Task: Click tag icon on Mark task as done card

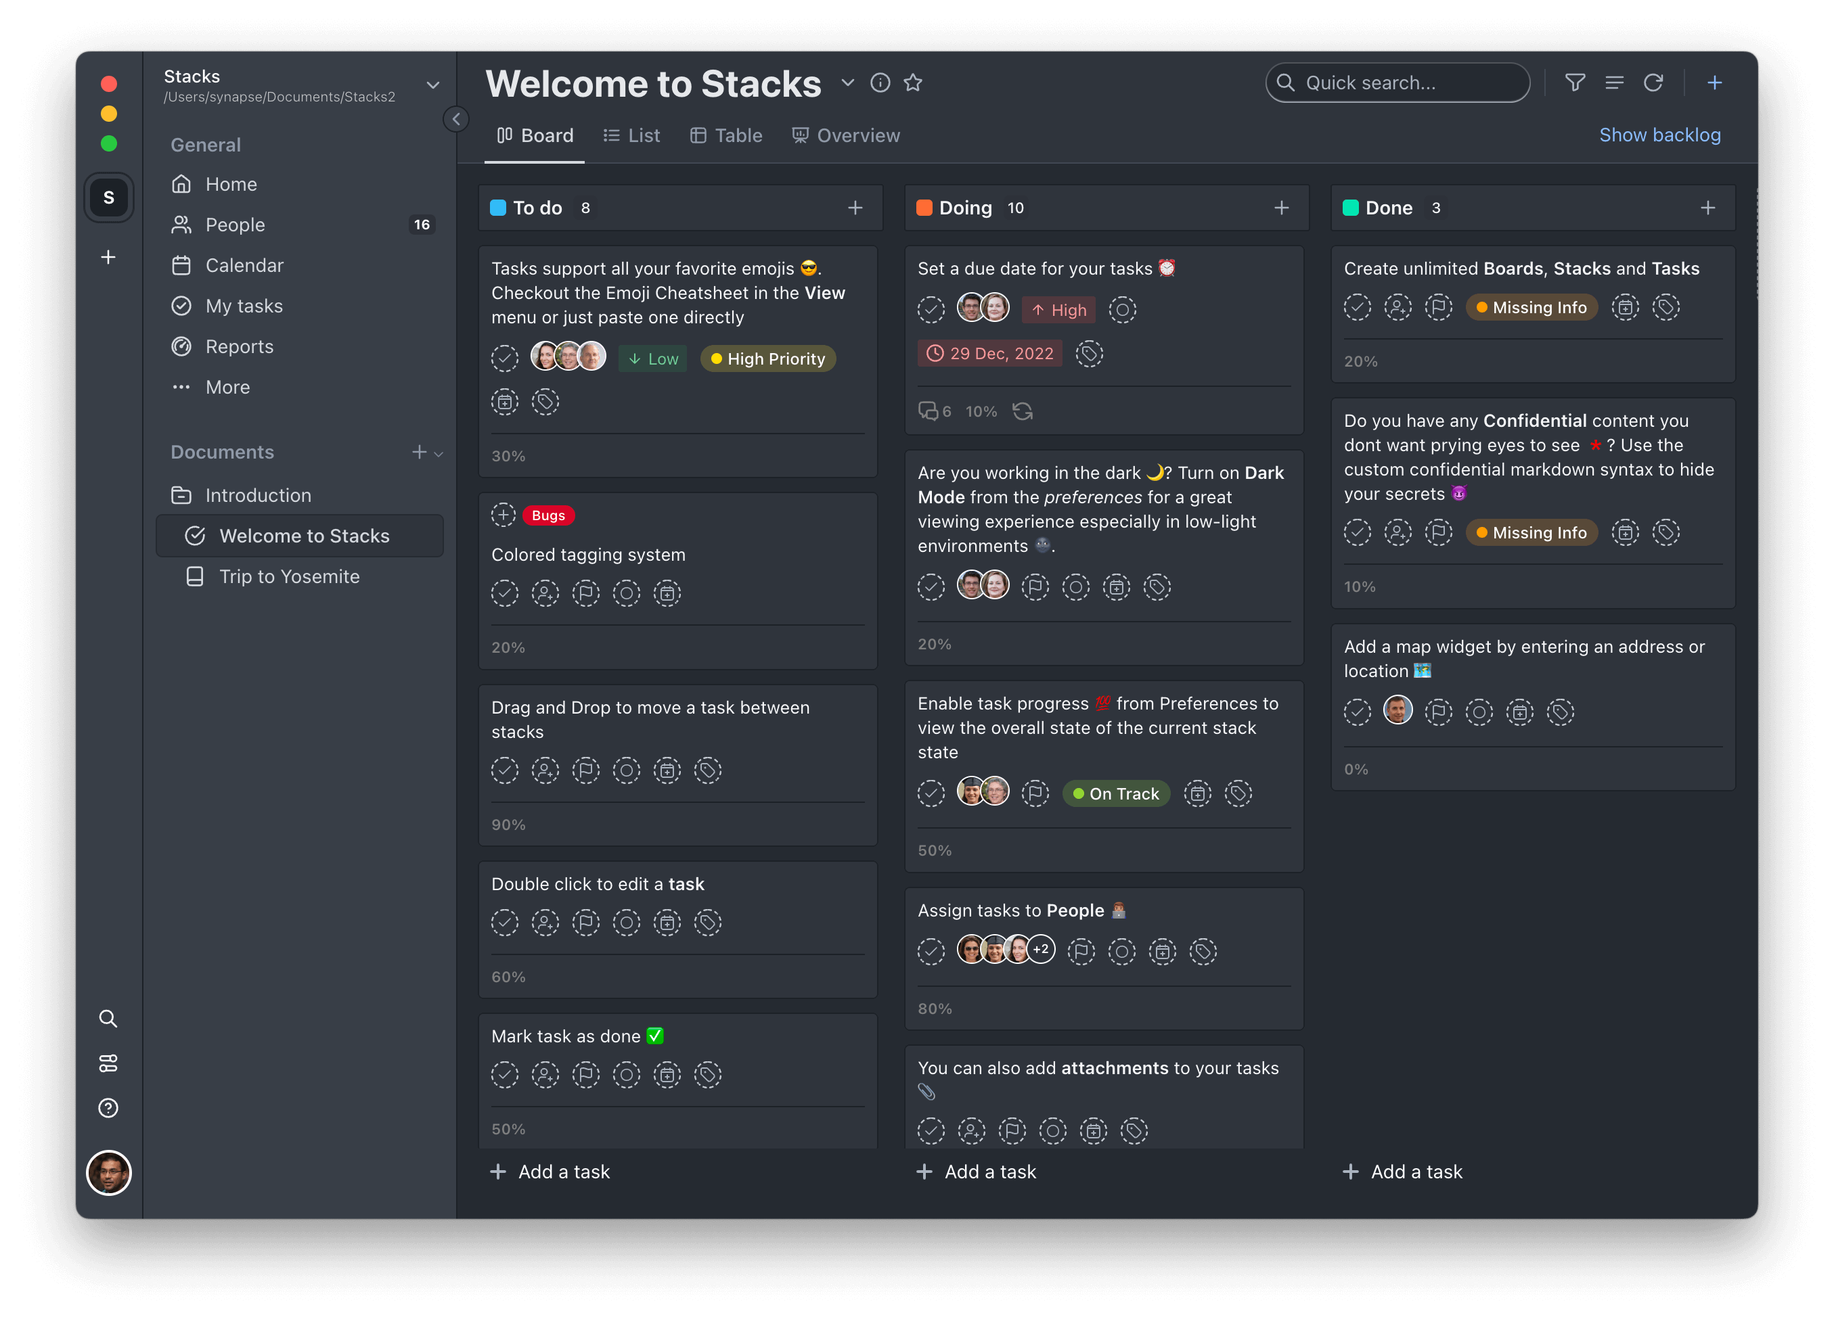Action: (x=708, y=1075)
